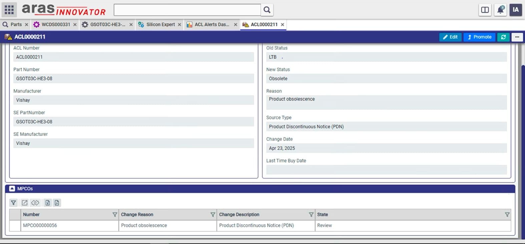Image resolution: width=525 pixels, height=244 pixels.
Task: Click the ACL0000211 title text
Action: click(x=30, y=37)
